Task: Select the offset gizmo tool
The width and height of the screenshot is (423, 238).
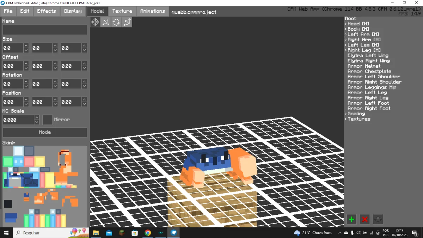Action: pos(106,22)
